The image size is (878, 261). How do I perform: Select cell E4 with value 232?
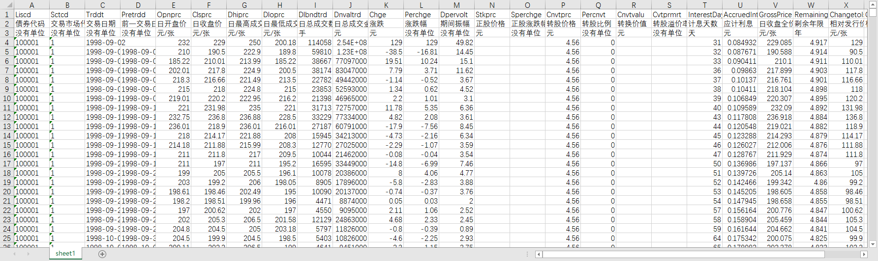(x=174, y=43)
